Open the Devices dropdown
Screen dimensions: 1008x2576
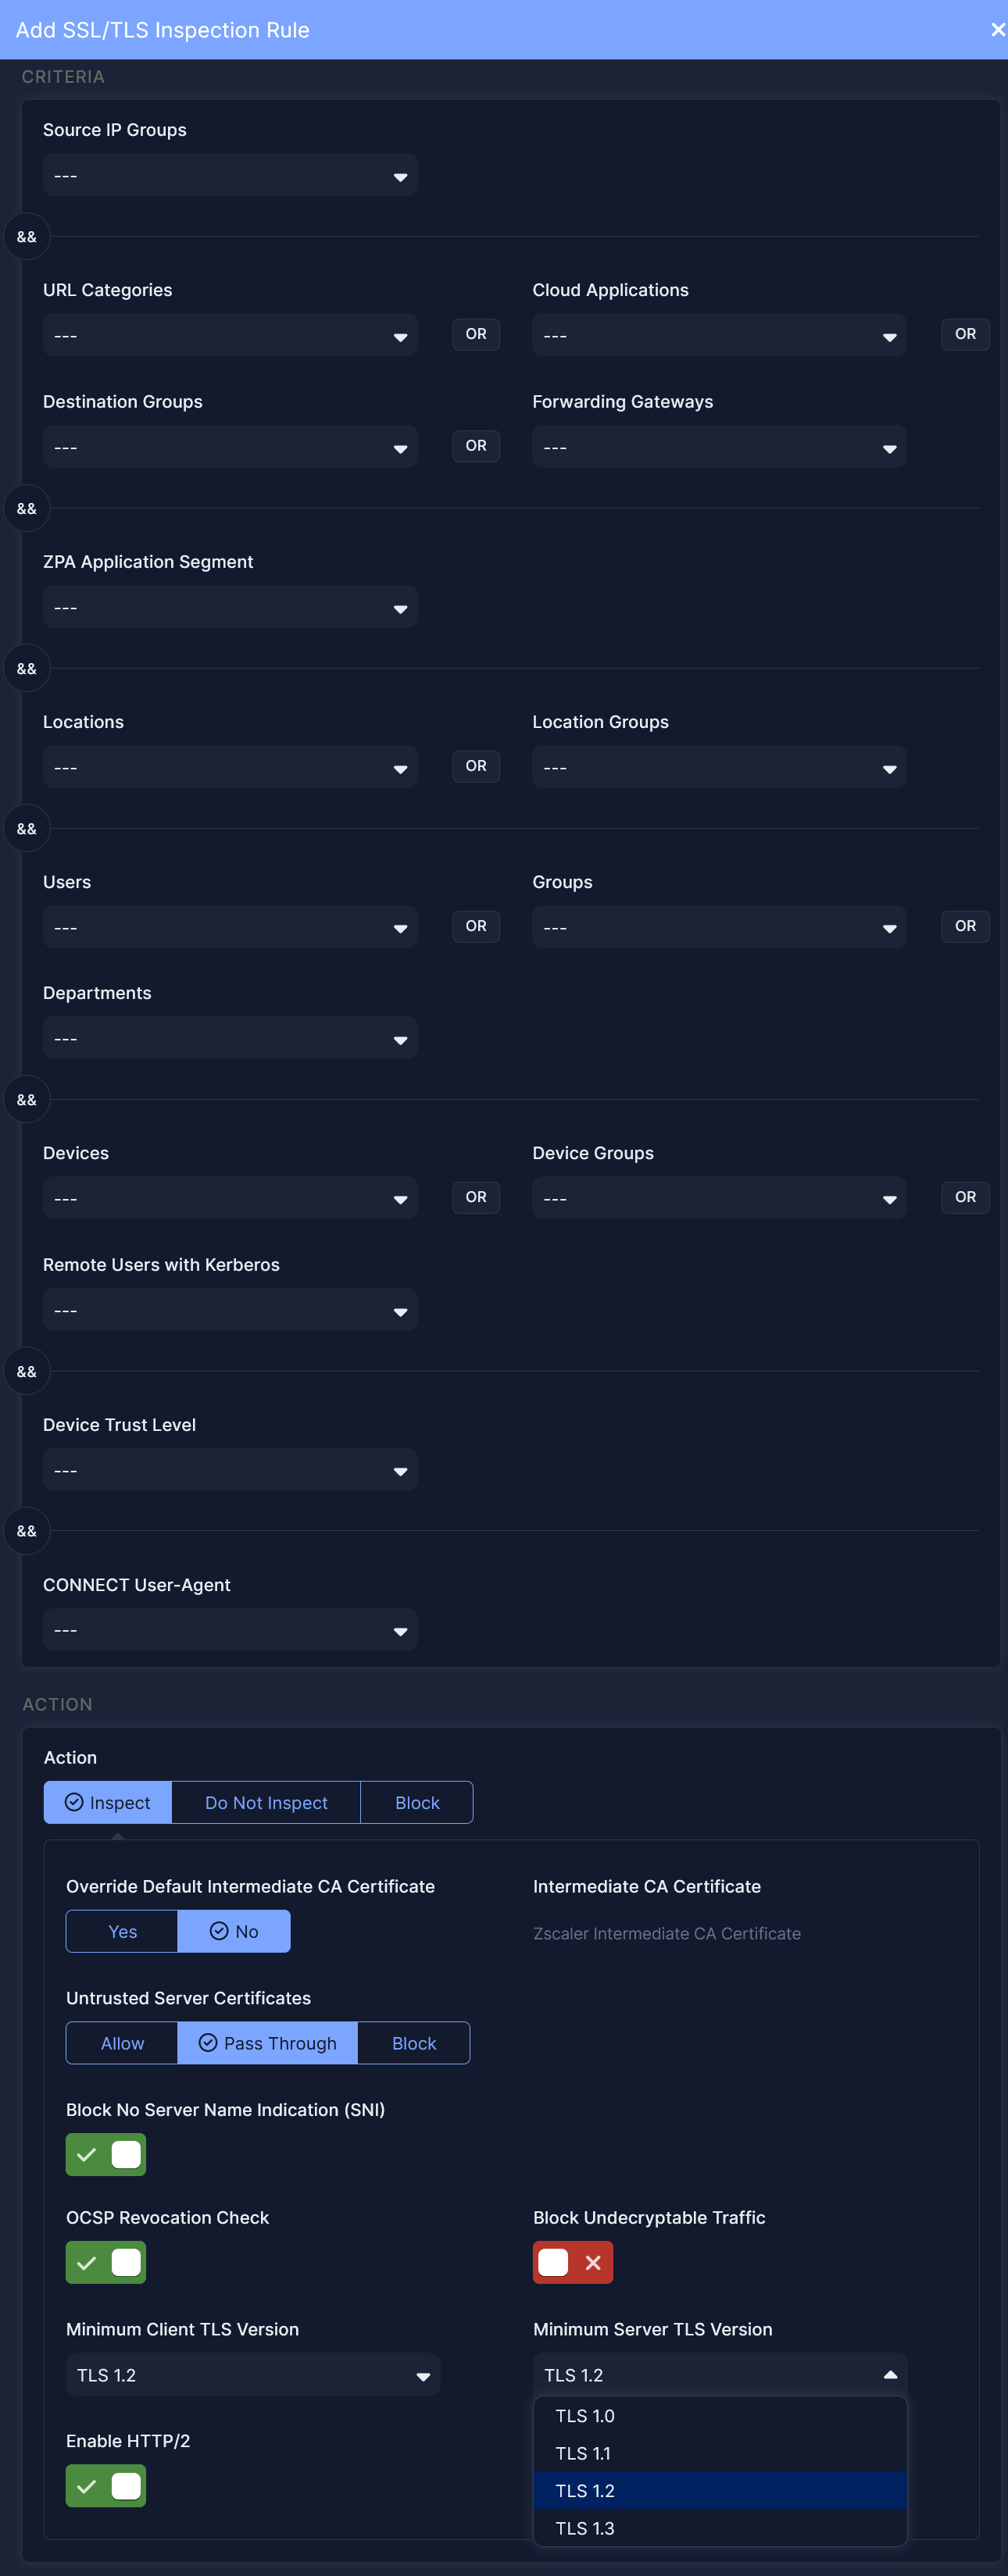pyautogui.click(x=230, y=1198)
